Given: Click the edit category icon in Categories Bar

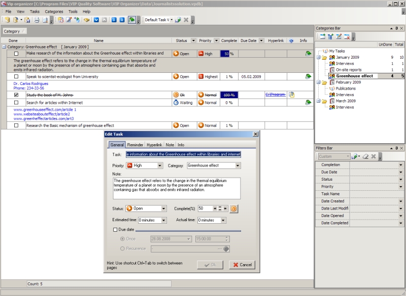Looking at the screenshot, I should pyautogui.click(x=338, y=36).
